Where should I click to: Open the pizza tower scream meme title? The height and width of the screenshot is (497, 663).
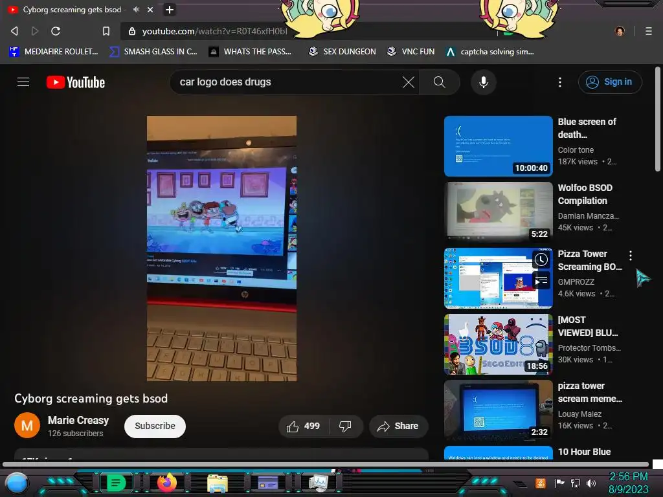pyautogui.click(x=590, y=392)
